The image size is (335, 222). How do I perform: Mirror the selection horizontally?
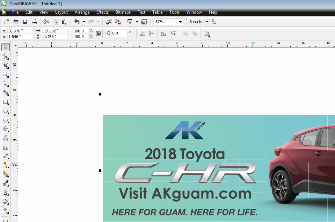(142, 33)
